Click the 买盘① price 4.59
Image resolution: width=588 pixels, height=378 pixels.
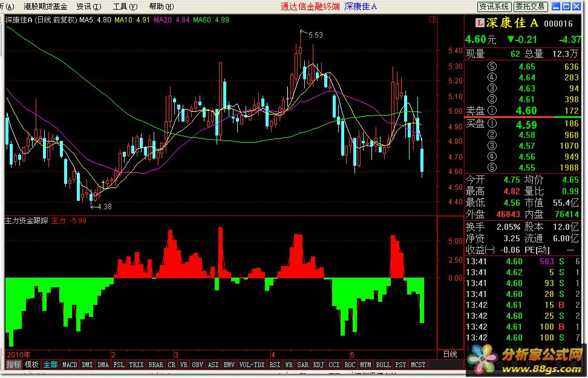coord(526,125)
